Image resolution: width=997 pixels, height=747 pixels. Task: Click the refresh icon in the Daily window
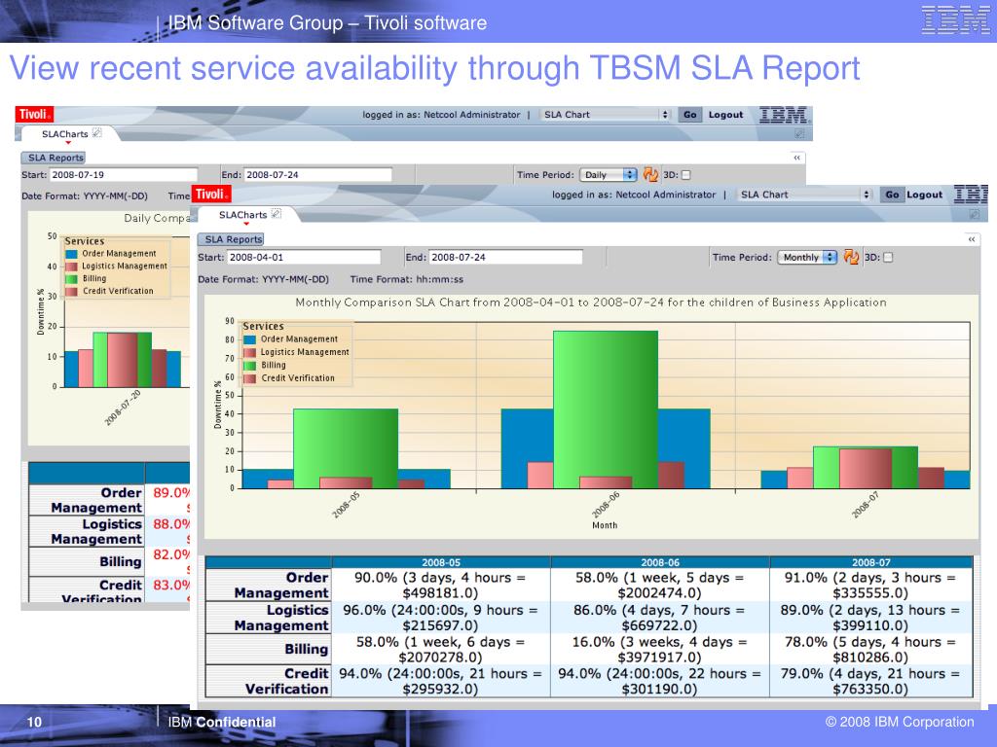click(x=650, y=174)
